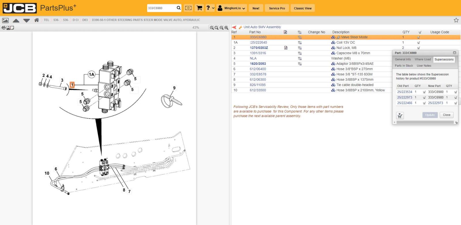The image size is (461, 225).
Task: Open the TEL breadcrumb link
Action: coord(46,20)
